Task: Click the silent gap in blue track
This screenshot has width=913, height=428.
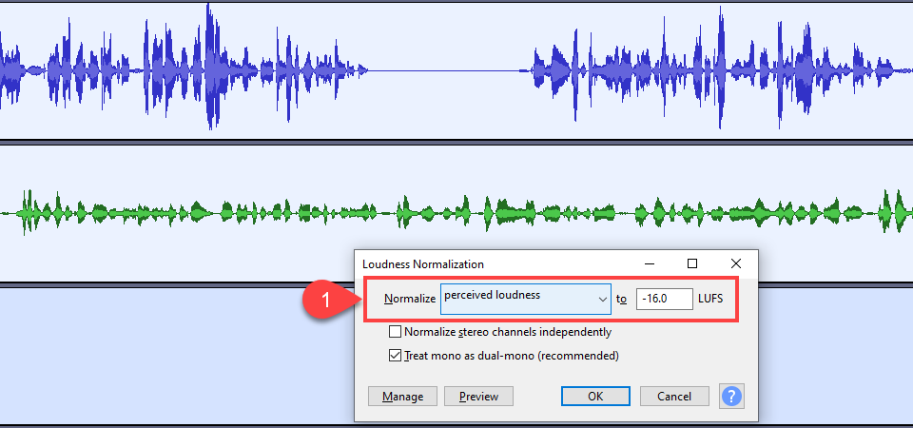Action: (450, 71)
